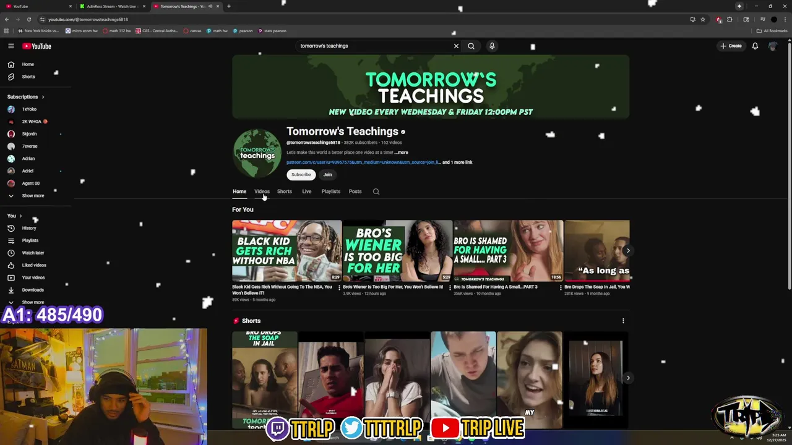Open All Bookmarks folder
792x445 pixels.
[772, 31]
